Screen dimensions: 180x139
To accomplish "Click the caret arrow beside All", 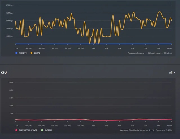I will point(174,72).
